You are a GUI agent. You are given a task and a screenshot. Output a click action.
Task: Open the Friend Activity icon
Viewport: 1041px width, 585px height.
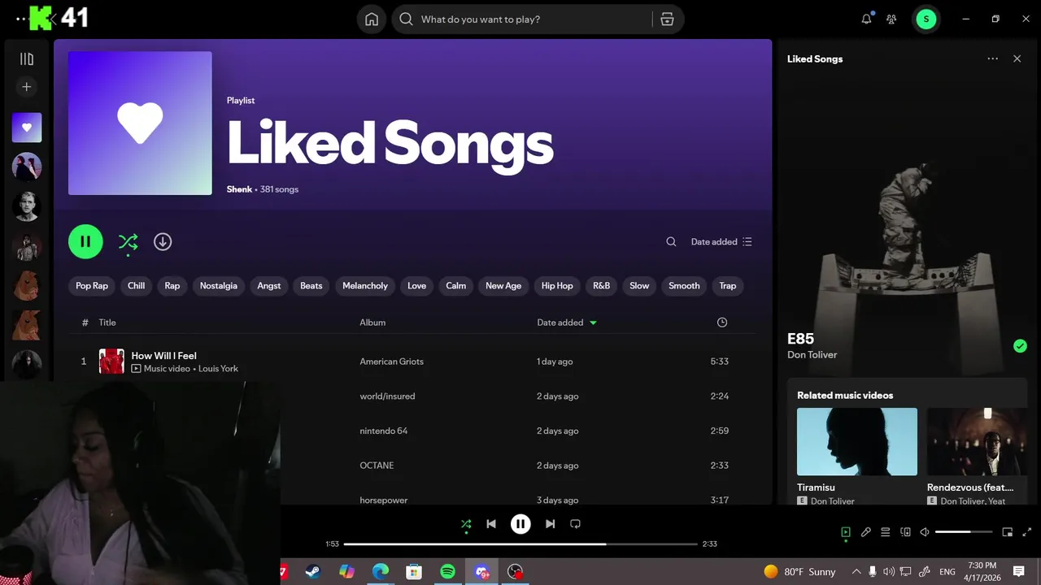[x=891, y=19]
